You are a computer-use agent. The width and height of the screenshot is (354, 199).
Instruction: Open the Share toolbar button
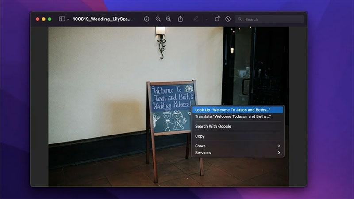click(180, 19)
